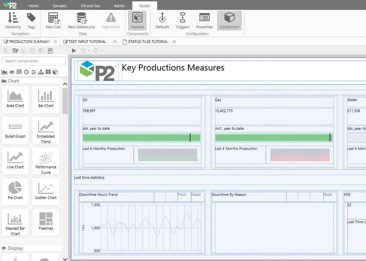Open the TEXT INPUT TUTORIAL tab

click(x=87, y=42)
